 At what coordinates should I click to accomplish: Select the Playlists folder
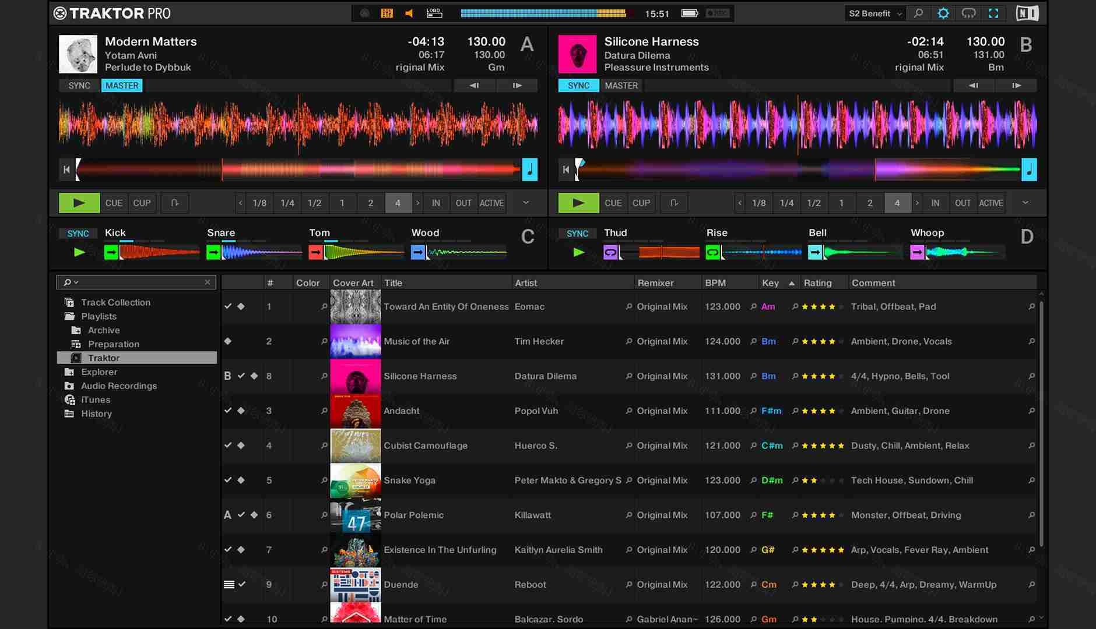tap(99, 316)
